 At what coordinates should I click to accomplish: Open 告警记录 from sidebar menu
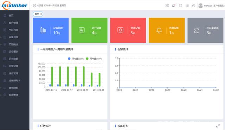pos(13,66)
